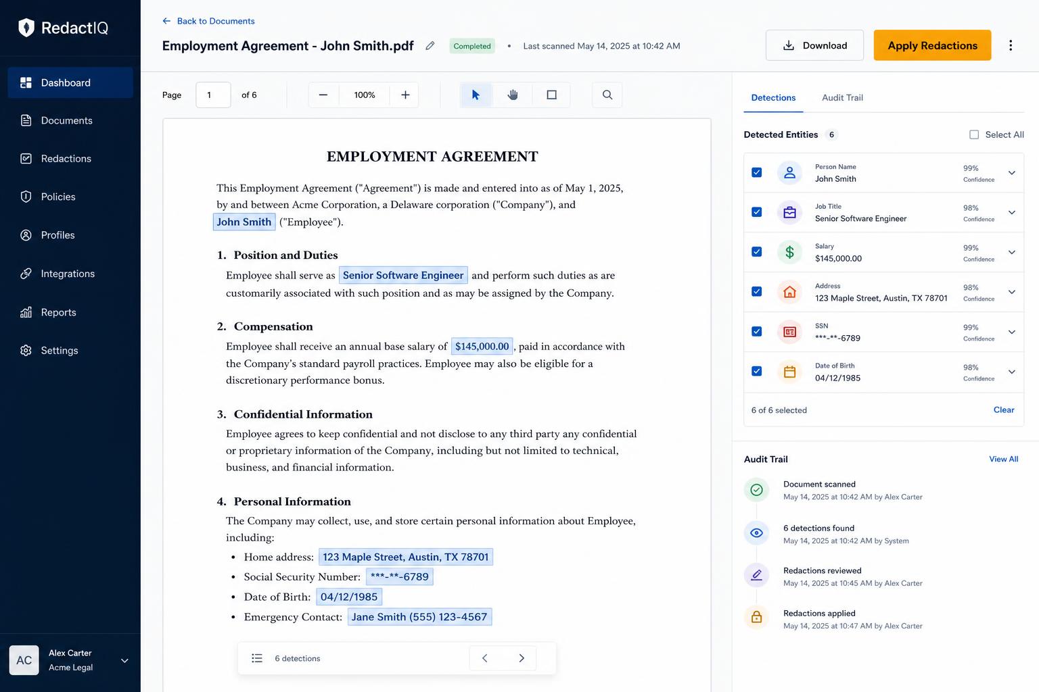Click View All audit trail link
Screen dimensions: 1039x692
[x=1003, y=459]
